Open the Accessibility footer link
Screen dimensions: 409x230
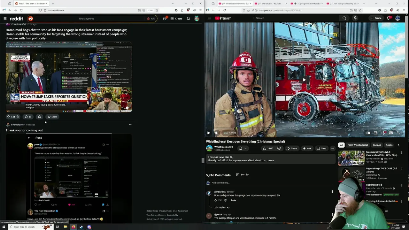pyautogui.click(x=172, y=215)
